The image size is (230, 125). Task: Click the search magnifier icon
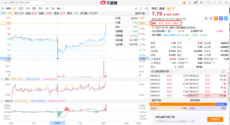2,3
